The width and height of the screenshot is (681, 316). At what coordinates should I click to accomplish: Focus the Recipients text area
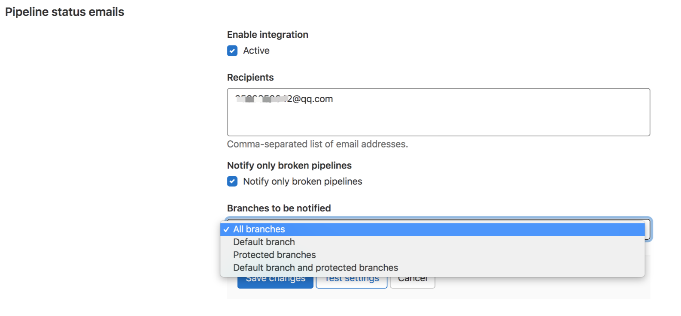[x=438, y=112]
